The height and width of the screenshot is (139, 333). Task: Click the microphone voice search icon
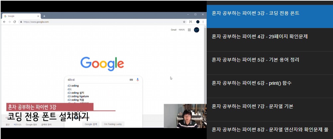[x=138, y=79]
